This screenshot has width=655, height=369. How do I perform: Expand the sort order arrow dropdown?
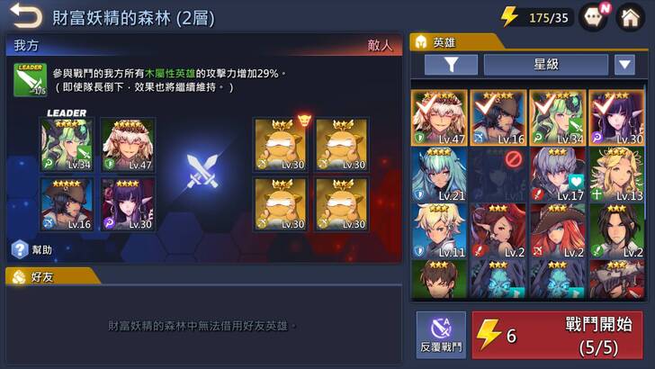tap(624, 65)
